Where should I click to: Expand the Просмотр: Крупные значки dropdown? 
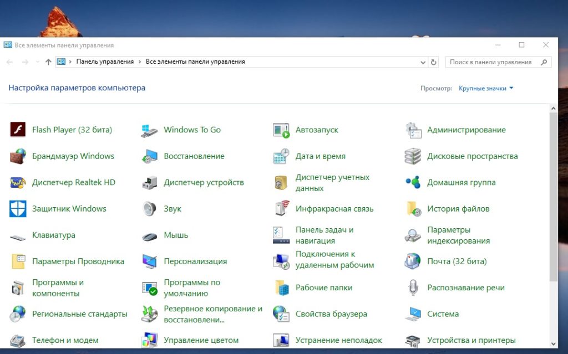486,88
